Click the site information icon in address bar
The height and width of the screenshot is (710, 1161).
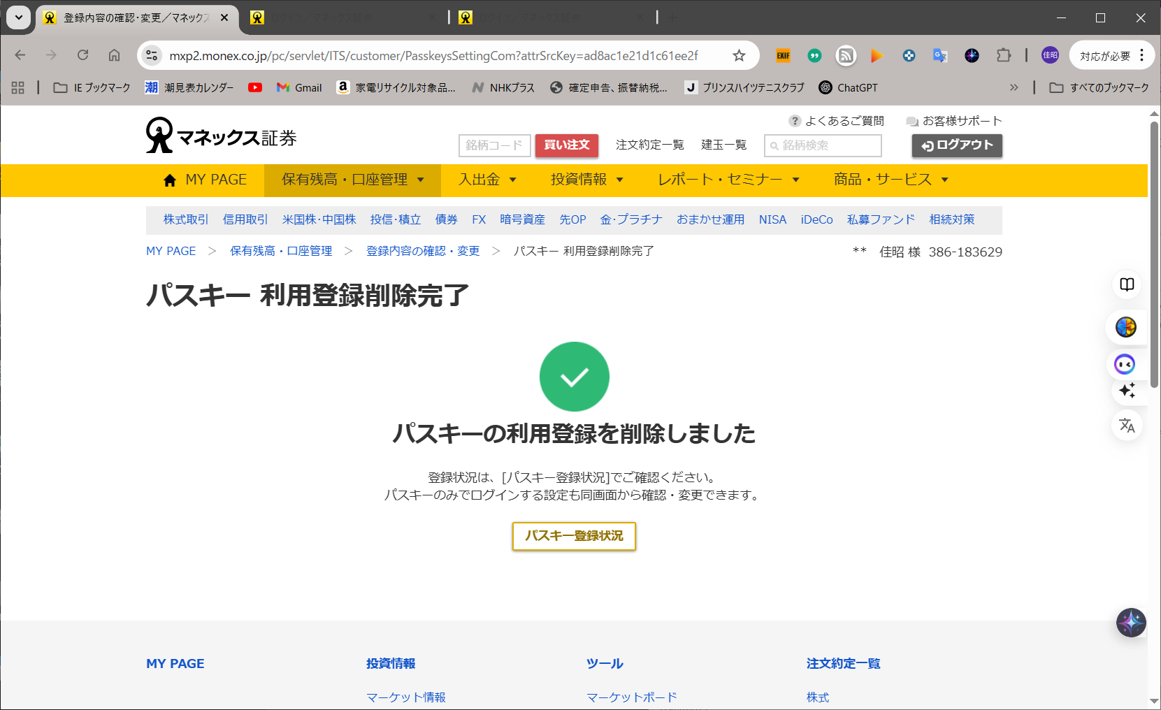(152, 56)
